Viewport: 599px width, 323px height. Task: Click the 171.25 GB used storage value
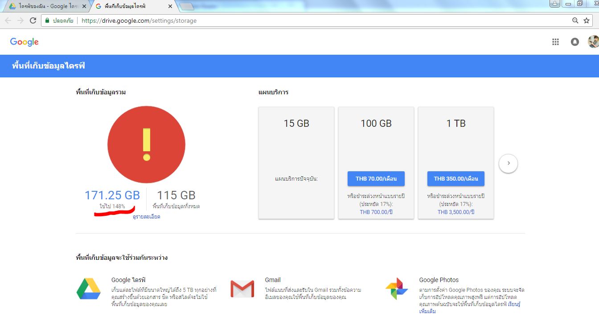pyautogui.click(x=112, y=195)
